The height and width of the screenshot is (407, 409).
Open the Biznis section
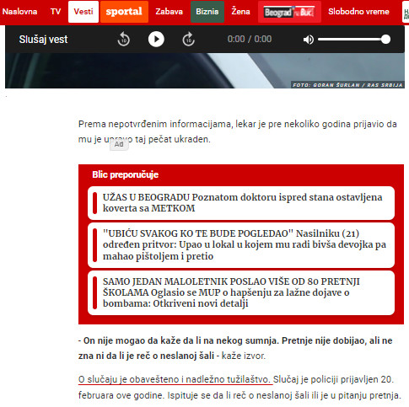[x=207, y=12]
